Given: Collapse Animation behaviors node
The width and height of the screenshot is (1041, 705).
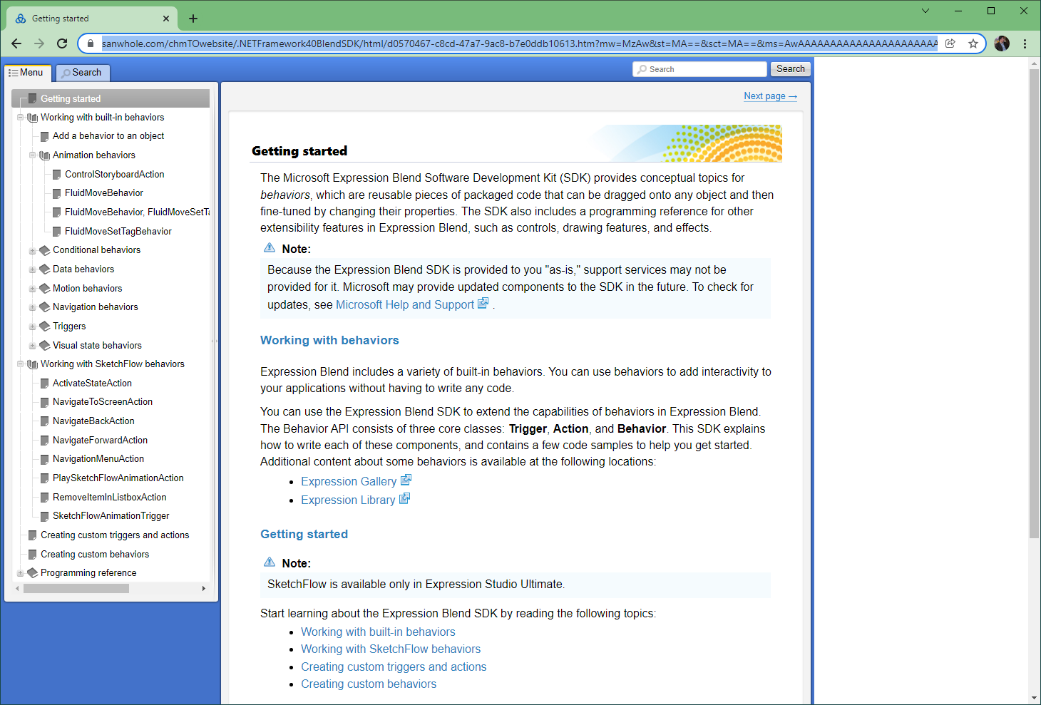Looking at the screenshot, I should (33, 155).
